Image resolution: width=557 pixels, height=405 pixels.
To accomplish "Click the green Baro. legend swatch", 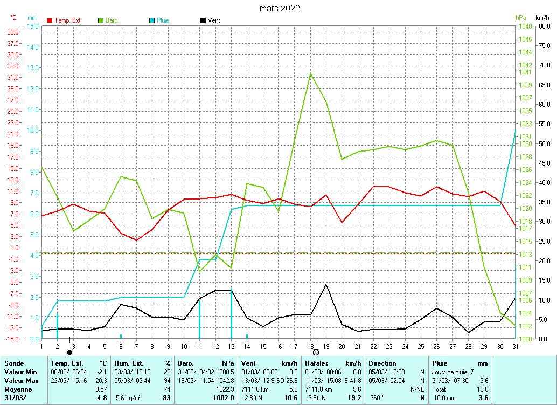I will 101,20.
